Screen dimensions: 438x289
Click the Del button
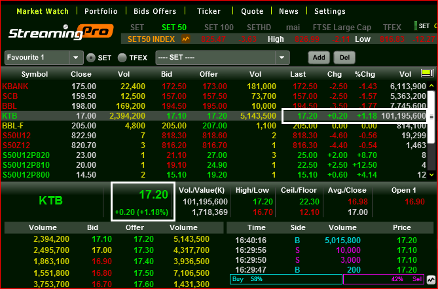344,58
